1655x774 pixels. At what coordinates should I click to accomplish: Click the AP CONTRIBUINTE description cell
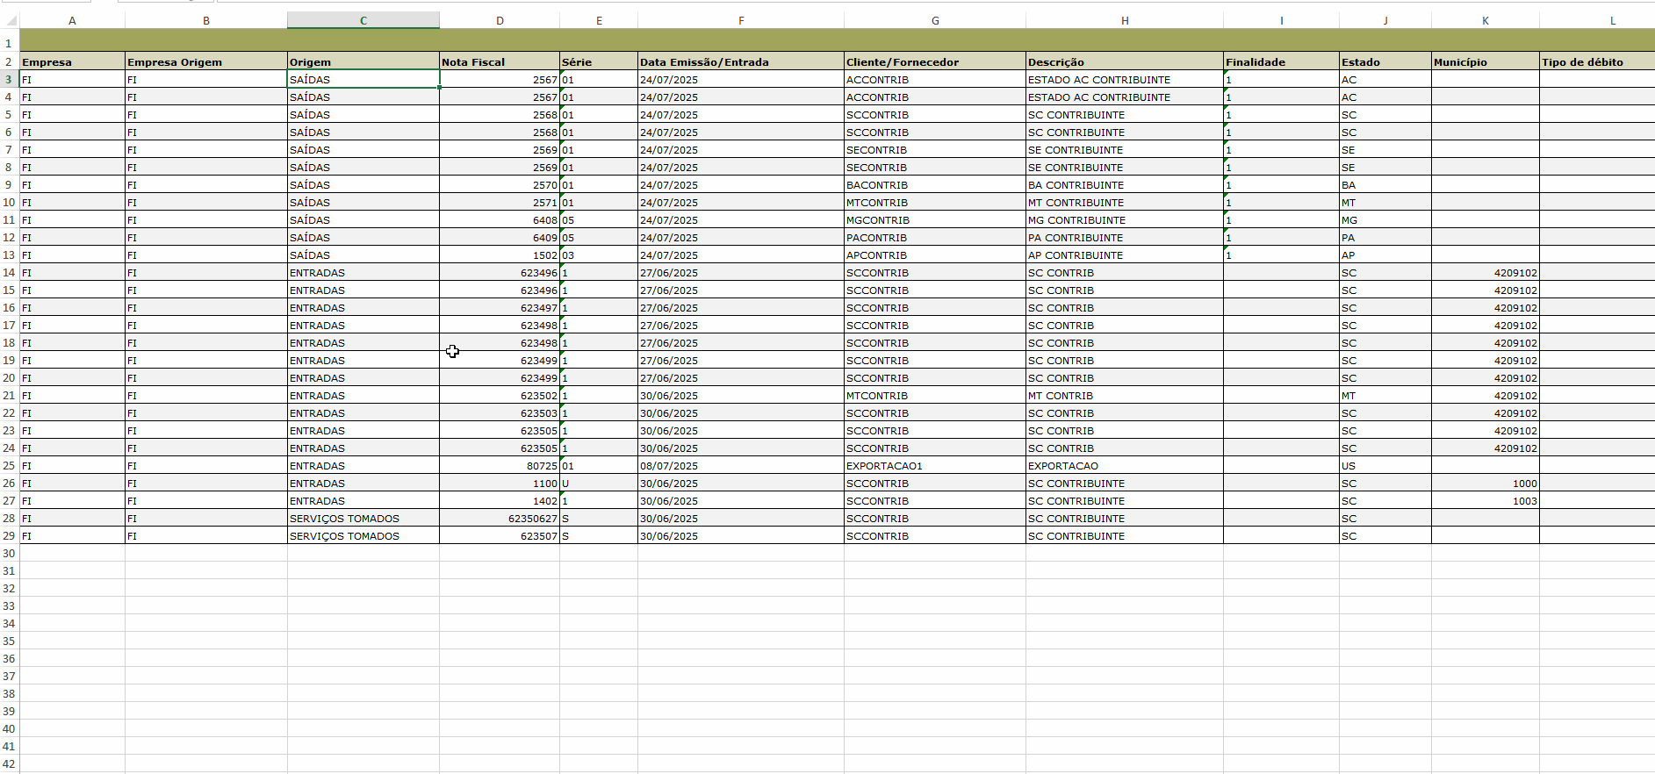1125,255
